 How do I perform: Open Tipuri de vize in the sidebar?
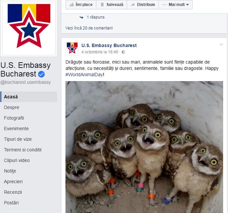click(x=18, y=139)
